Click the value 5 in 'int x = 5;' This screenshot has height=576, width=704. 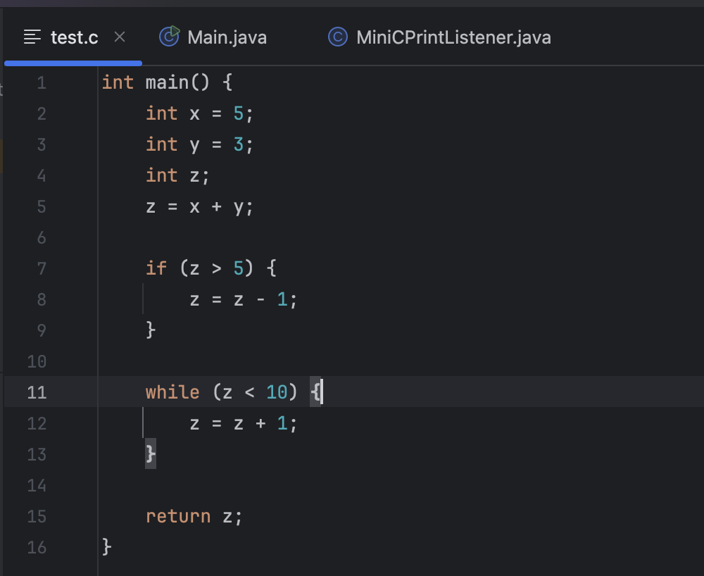tap(238, 113)
